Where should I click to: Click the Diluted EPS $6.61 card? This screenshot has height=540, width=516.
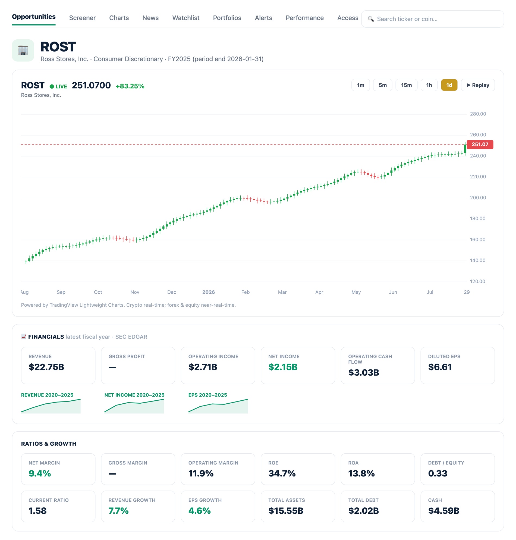tap(458, 365)
